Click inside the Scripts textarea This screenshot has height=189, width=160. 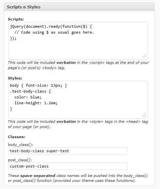click(x=78, y=41)
